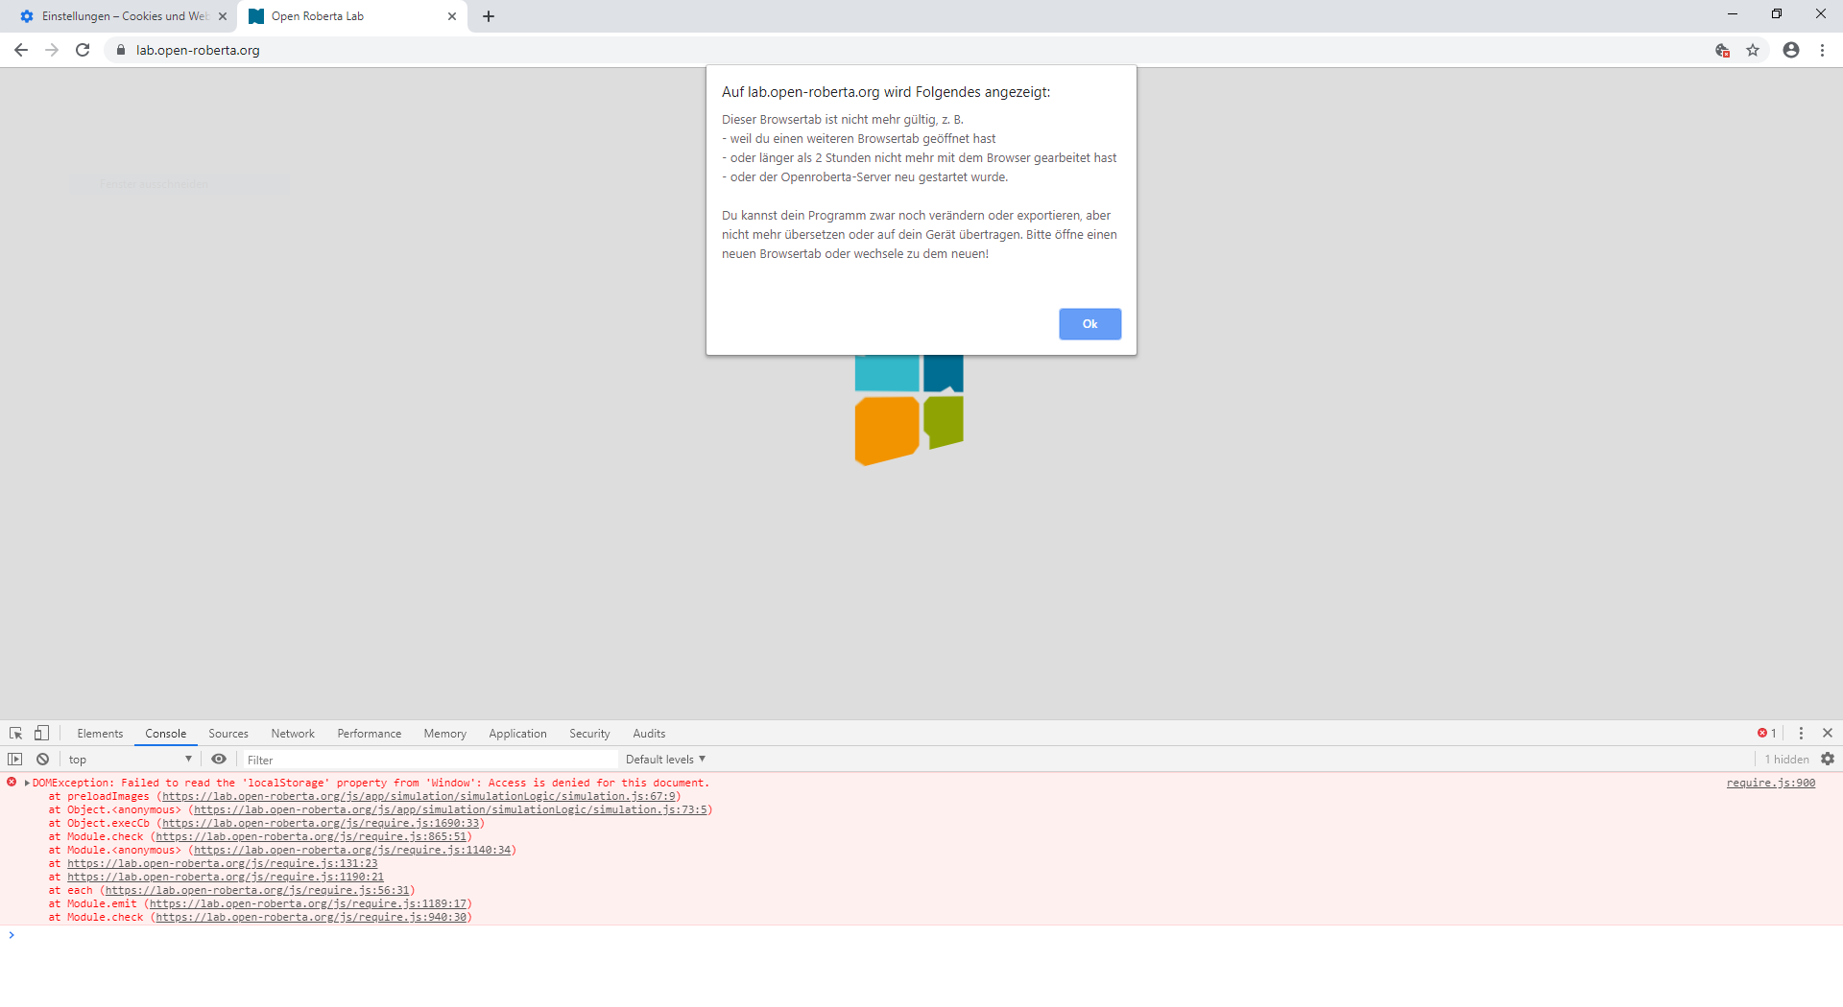Switch to the Network tab in DevTools
The image size is (1843, 1007).
[x=293, y=733]
